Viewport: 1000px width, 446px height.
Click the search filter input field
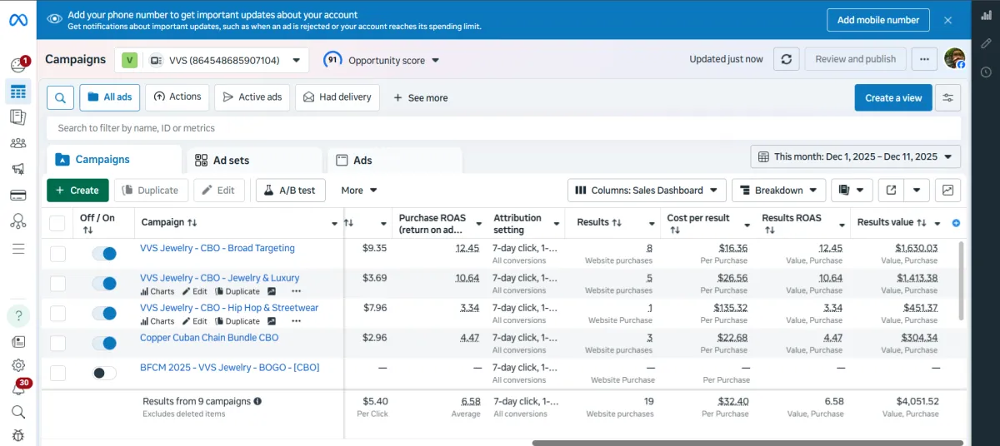(x=500, y=128)
